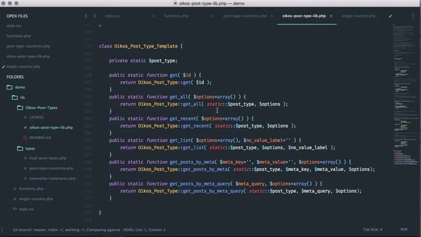
Task: Close the style.css tab
Action: [x=153, y=16]
